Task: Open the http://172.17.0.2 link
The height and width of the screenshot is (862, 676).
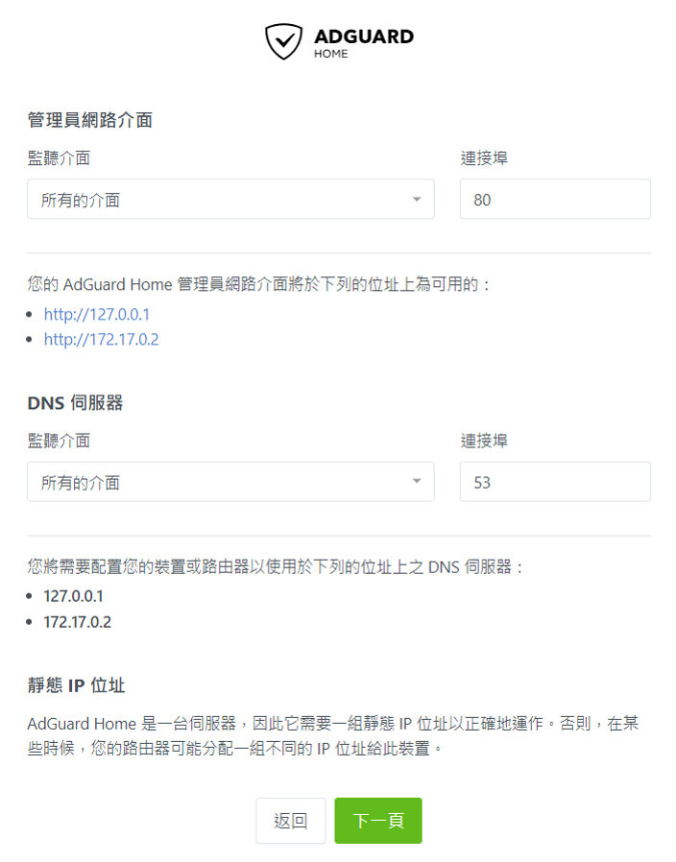Action: [x=101, y=339]
